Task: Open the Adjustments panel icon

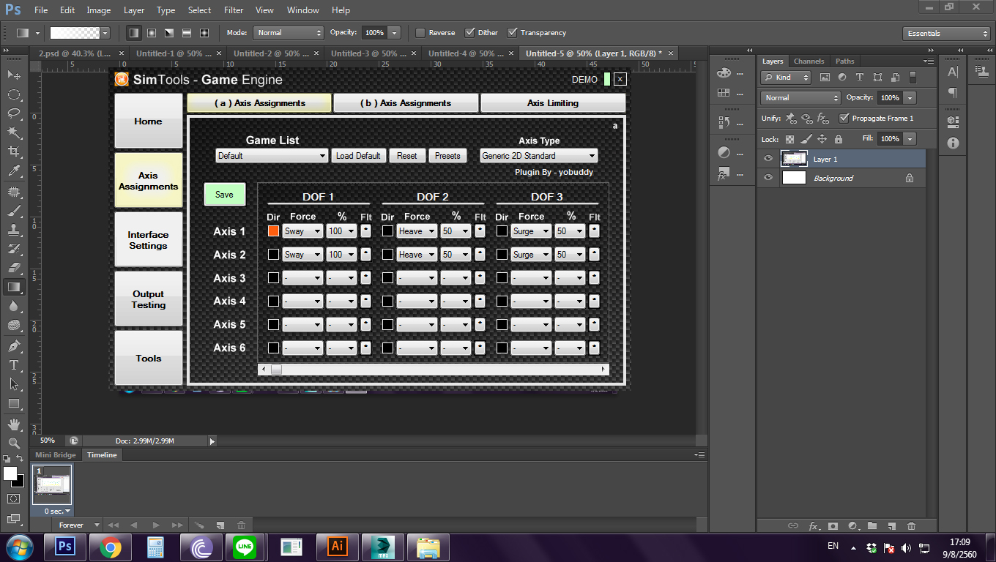Action: (x=724, y=152)
